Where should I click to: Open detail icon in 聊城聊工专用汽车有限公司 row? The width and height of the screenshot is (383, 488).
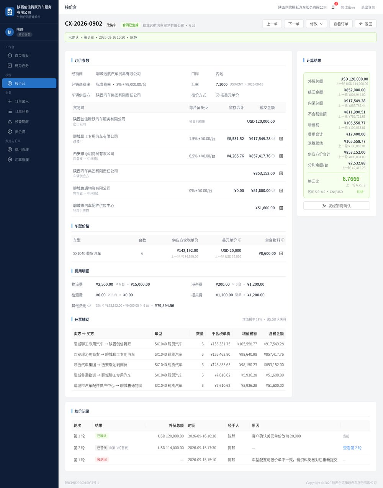pos(281,139)
